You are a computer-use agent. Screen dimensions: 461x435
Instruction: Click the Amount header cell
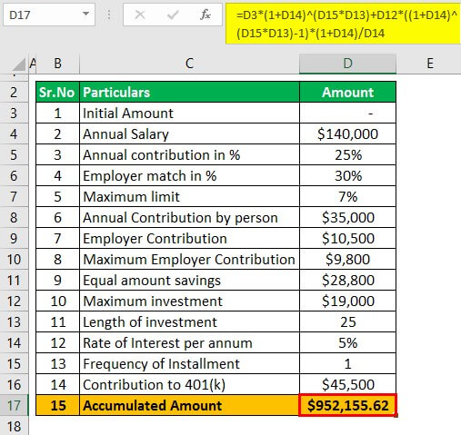[x=347, y=92]
